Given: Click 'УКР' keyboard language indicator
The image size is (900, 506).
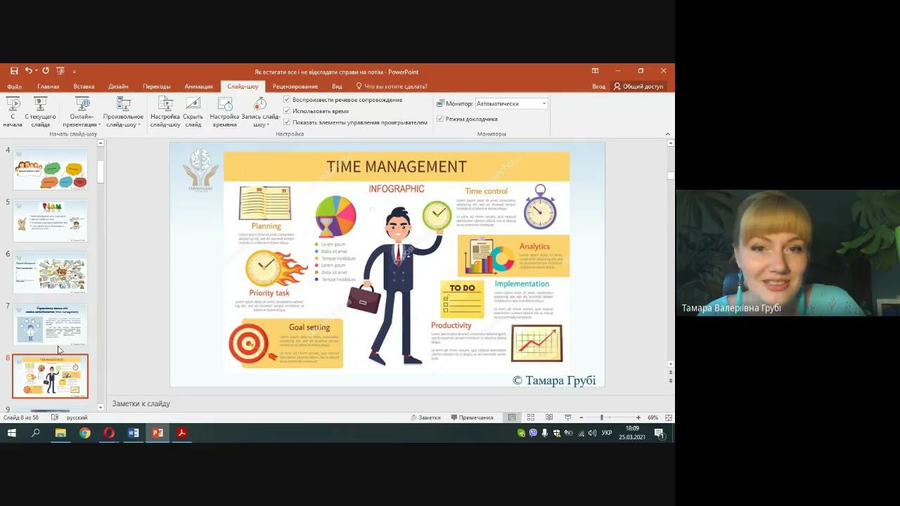Looking at the screenshot, I should 607,433.
